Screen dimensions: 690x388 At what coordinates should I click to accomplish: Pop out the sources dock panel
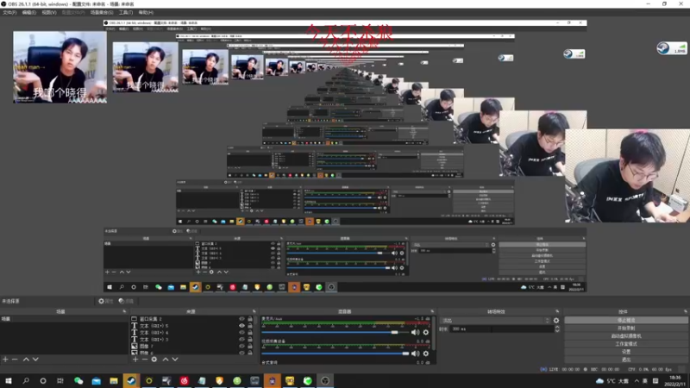click(x=254, y=311)
